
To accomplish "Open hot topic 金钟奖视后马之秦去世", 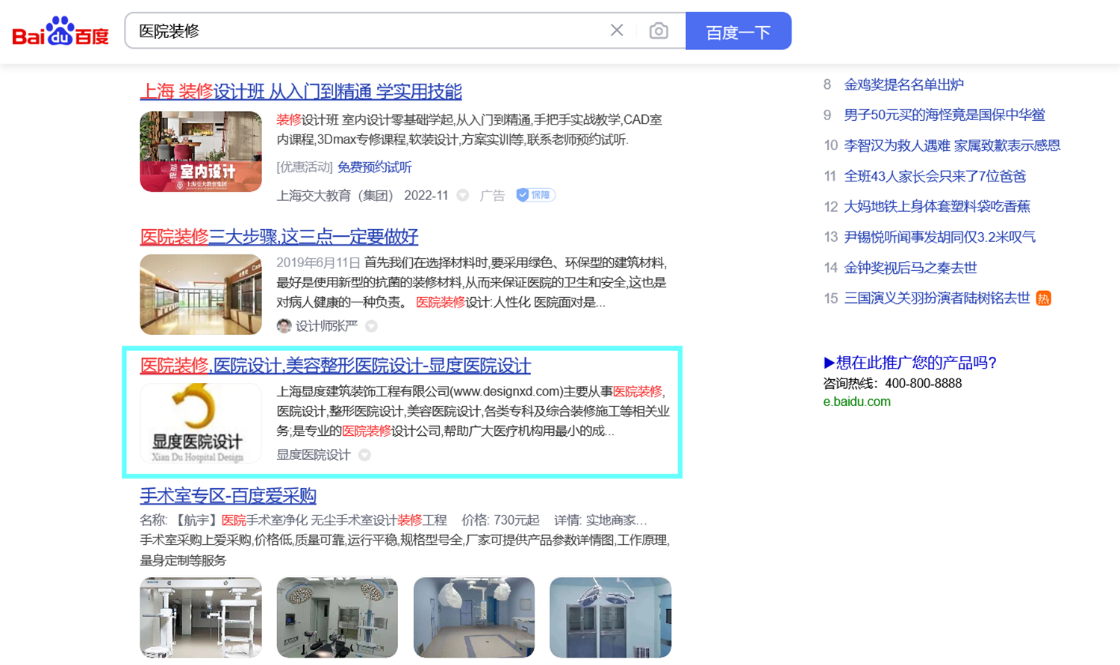I will (910, 268).
